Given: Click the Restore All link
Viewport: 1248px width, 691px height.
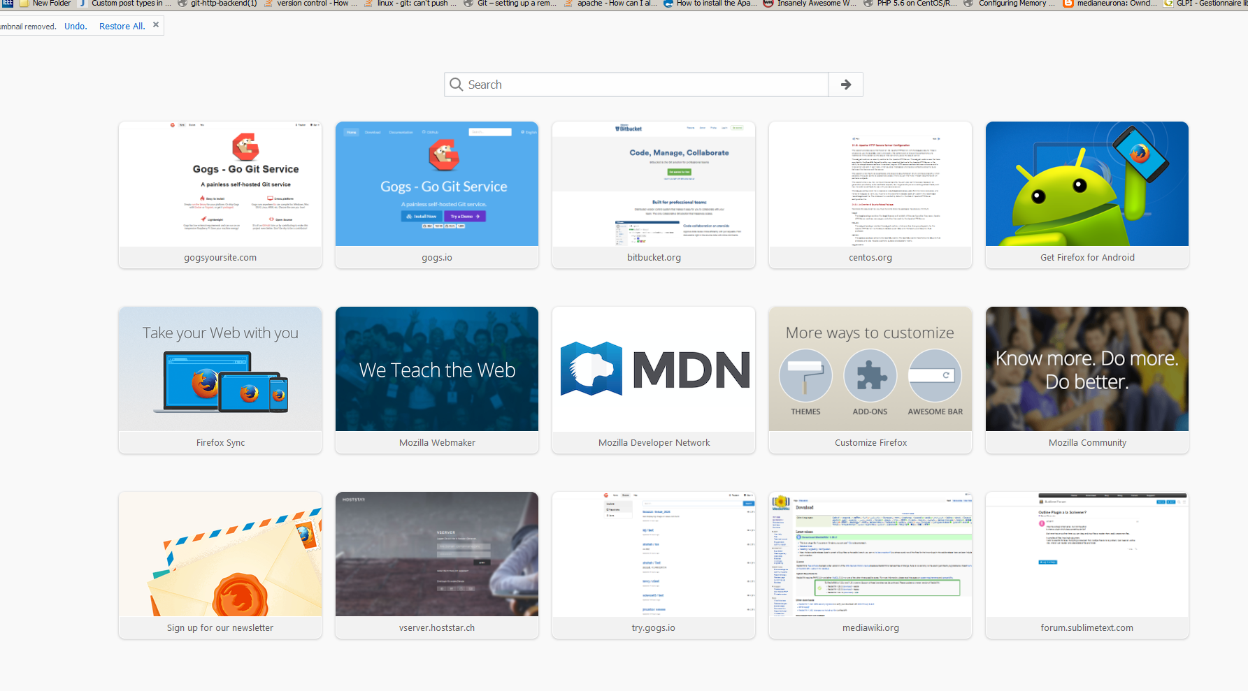Looking at the screenshot, I should (122, 27).
